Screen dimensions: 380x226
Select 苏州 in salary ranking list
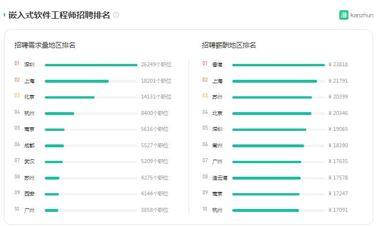(217, 97)
